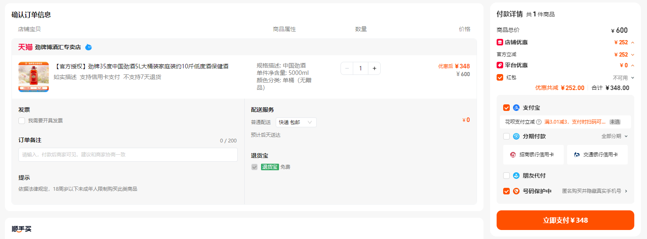Open the 快递 包邮 delivery dropdown
The height and width of the screenshot is (239, 647).
[x=296, y=122]
